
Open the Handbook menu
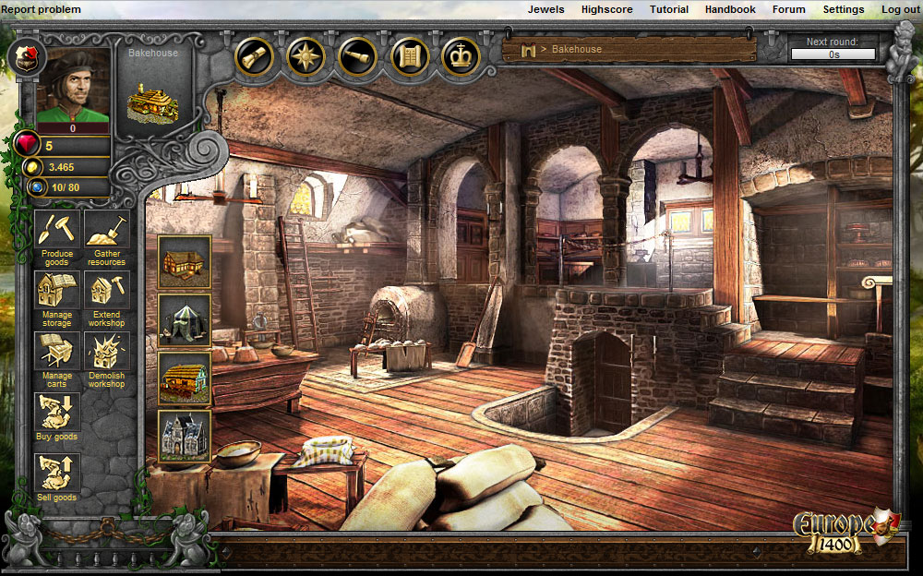730,9
